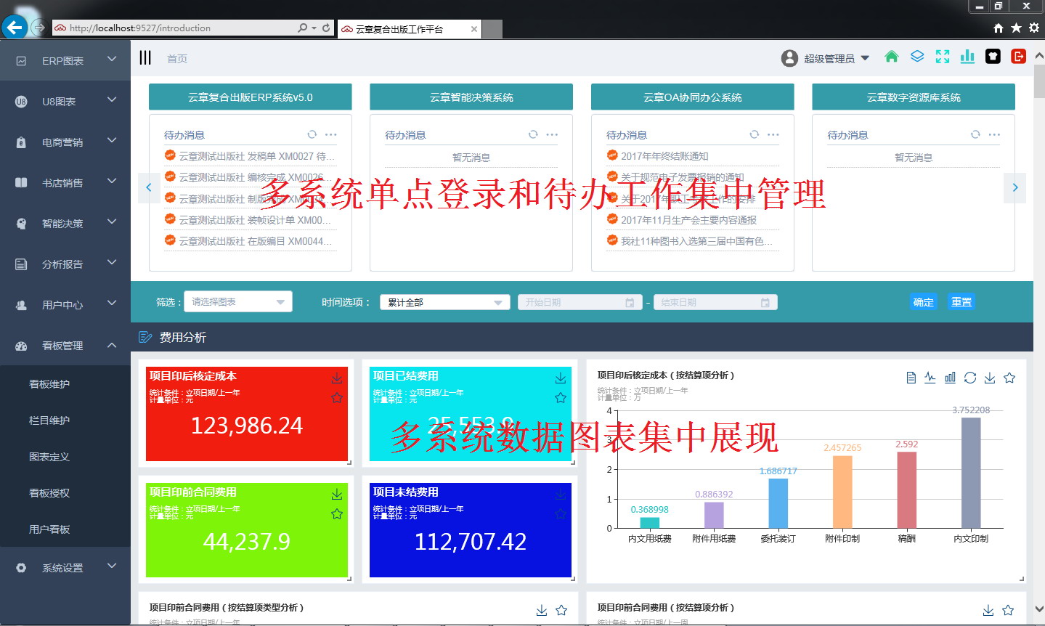Open the 累计全部 time option dropdown
The image size is (1045, 626).
pyautogui.click(x=444, y=302)
